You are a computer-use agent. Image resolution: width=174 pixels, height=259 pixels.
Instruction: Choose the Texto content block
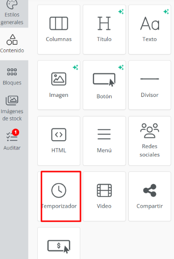coord(150,29)
